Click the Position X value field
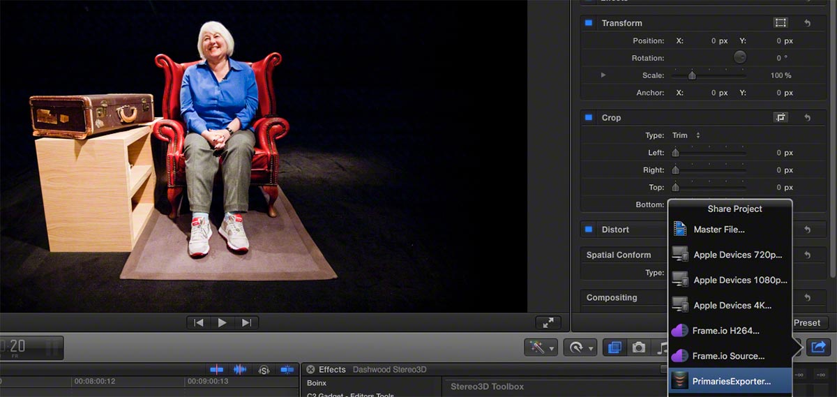Viewport: 837px width, 397px height. tap(719, 41)
